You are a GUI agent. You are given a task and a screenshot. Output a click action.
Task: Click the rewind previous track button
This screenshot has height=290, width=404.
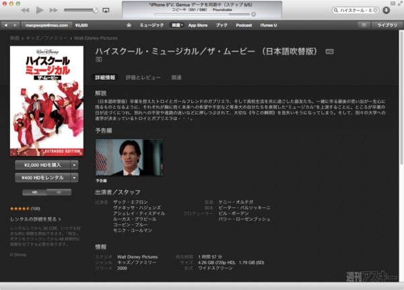[x=25, y=10]
